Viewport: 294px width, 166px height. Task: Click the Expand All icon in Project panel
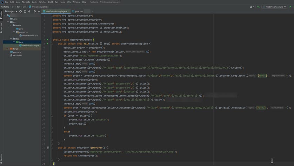coord(25,12)
